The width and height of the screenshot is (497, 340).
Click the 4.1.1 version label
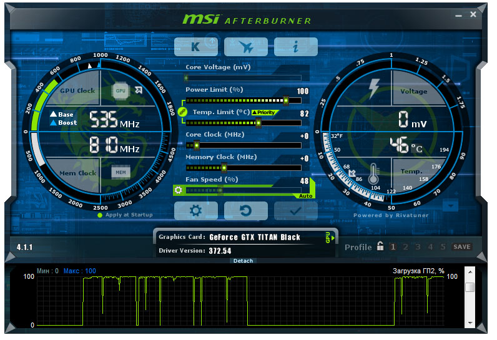point(24,247)
